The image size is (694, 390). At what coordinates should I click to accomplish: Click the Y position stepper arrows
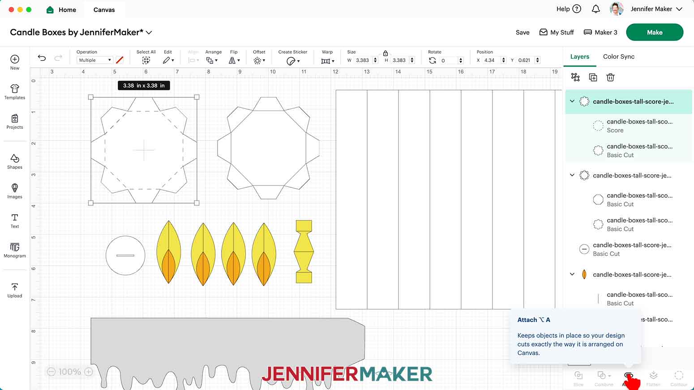point(538,60)
